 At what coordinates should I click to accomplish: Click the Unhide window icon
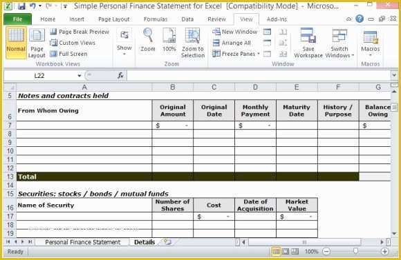coord(267,54)
